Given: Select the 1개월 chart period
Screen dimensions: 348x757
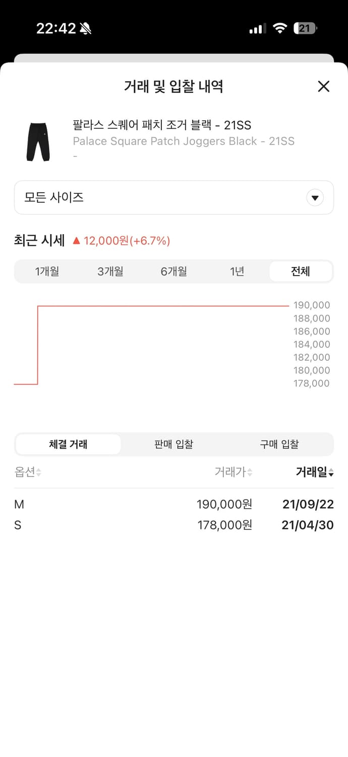Looking at the screenshot, I should point(48,271).
